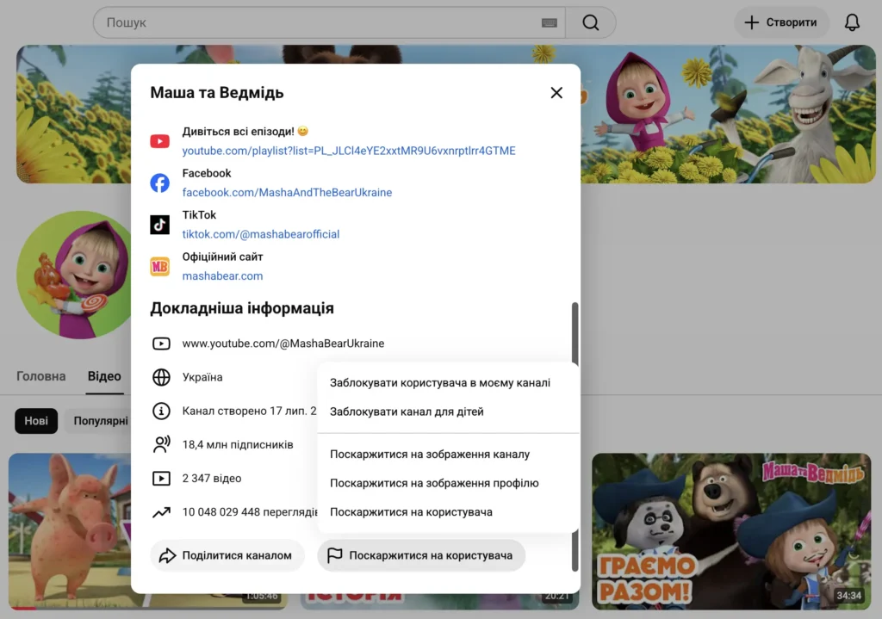
Task: Click the channel URL play icon
Action: pyautogui.click(x=161, y=344)
